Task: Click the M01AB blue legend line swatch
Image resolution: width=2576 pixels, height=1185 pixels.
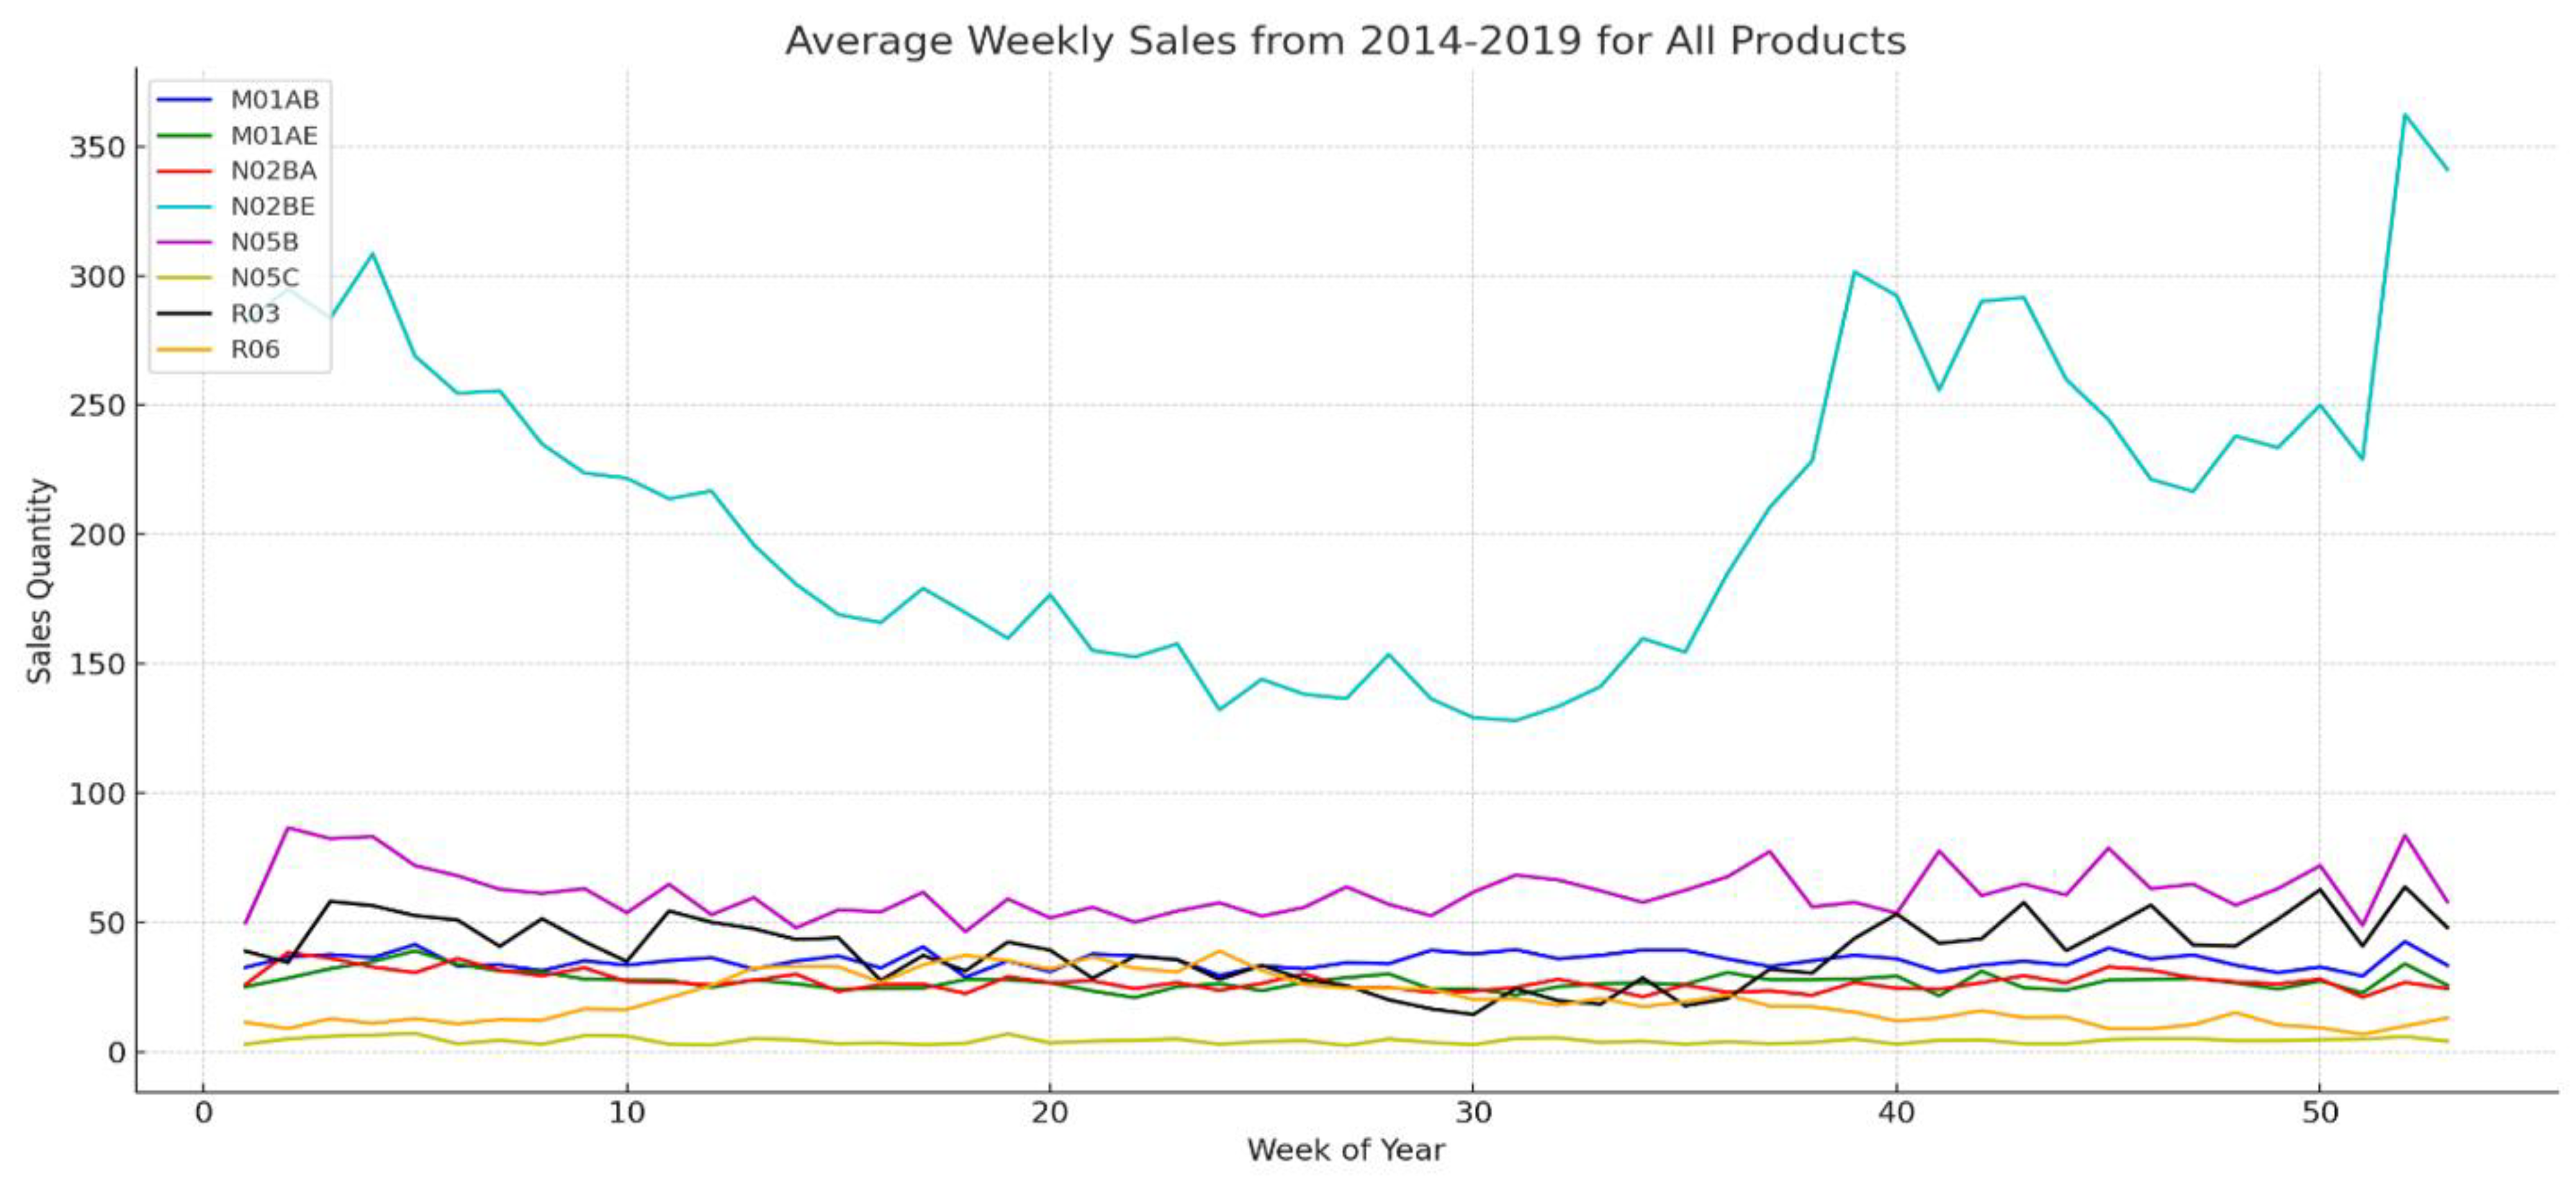Action: [x=185, y=100]
